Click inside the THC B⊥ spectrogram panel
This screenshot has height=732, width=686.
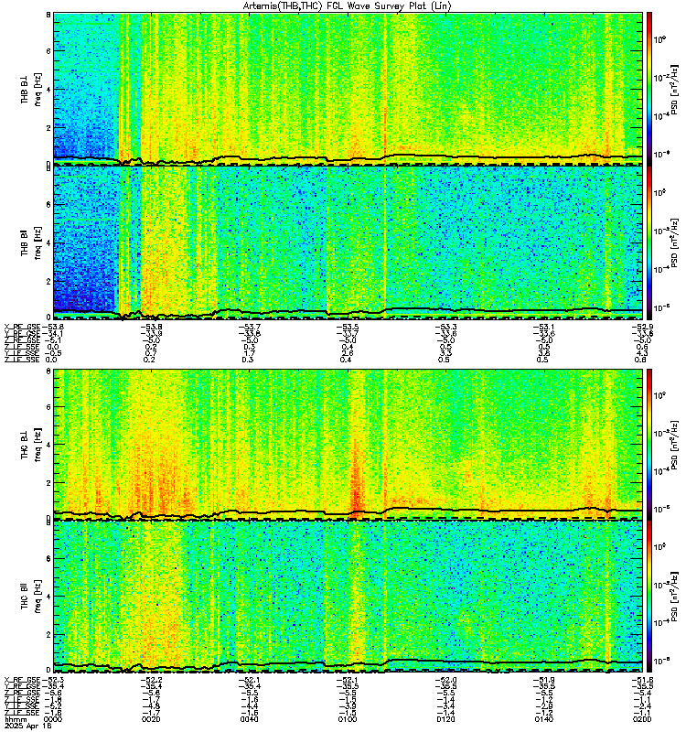pos(348,444)
